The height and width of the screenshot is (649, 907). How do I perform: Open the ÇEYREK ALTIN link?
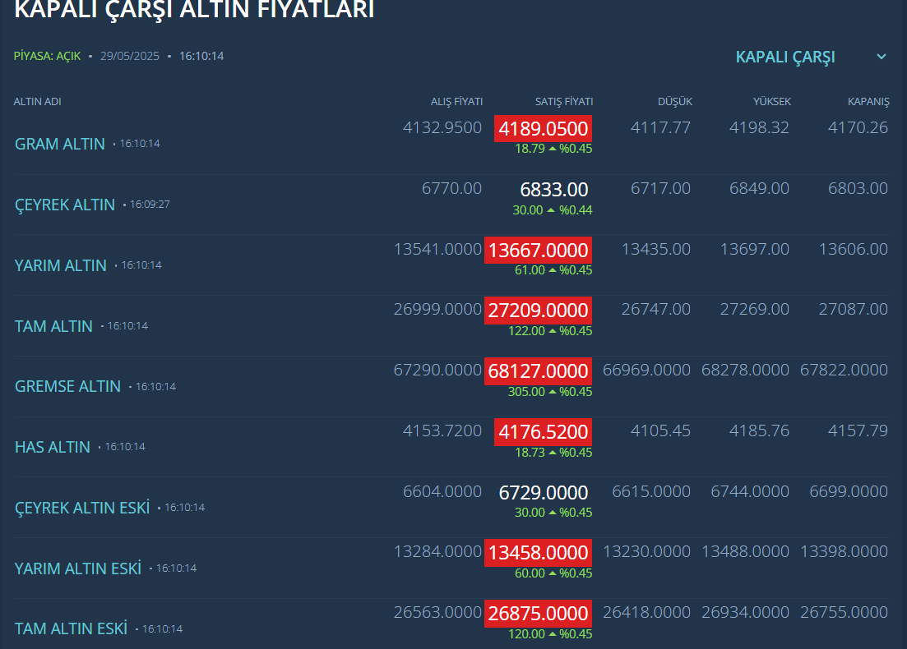pos(65,205)
